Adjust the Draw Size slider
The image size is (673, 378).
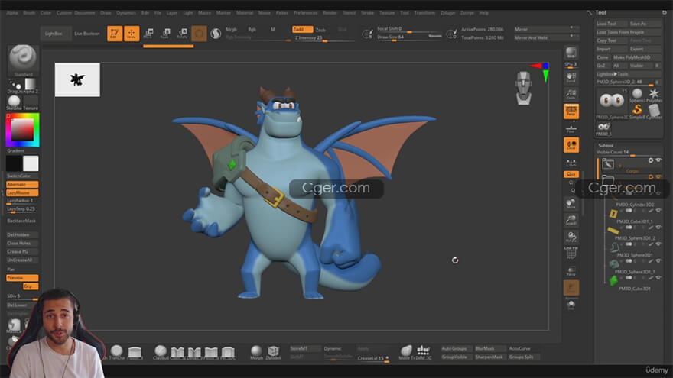tap(409, 37)
